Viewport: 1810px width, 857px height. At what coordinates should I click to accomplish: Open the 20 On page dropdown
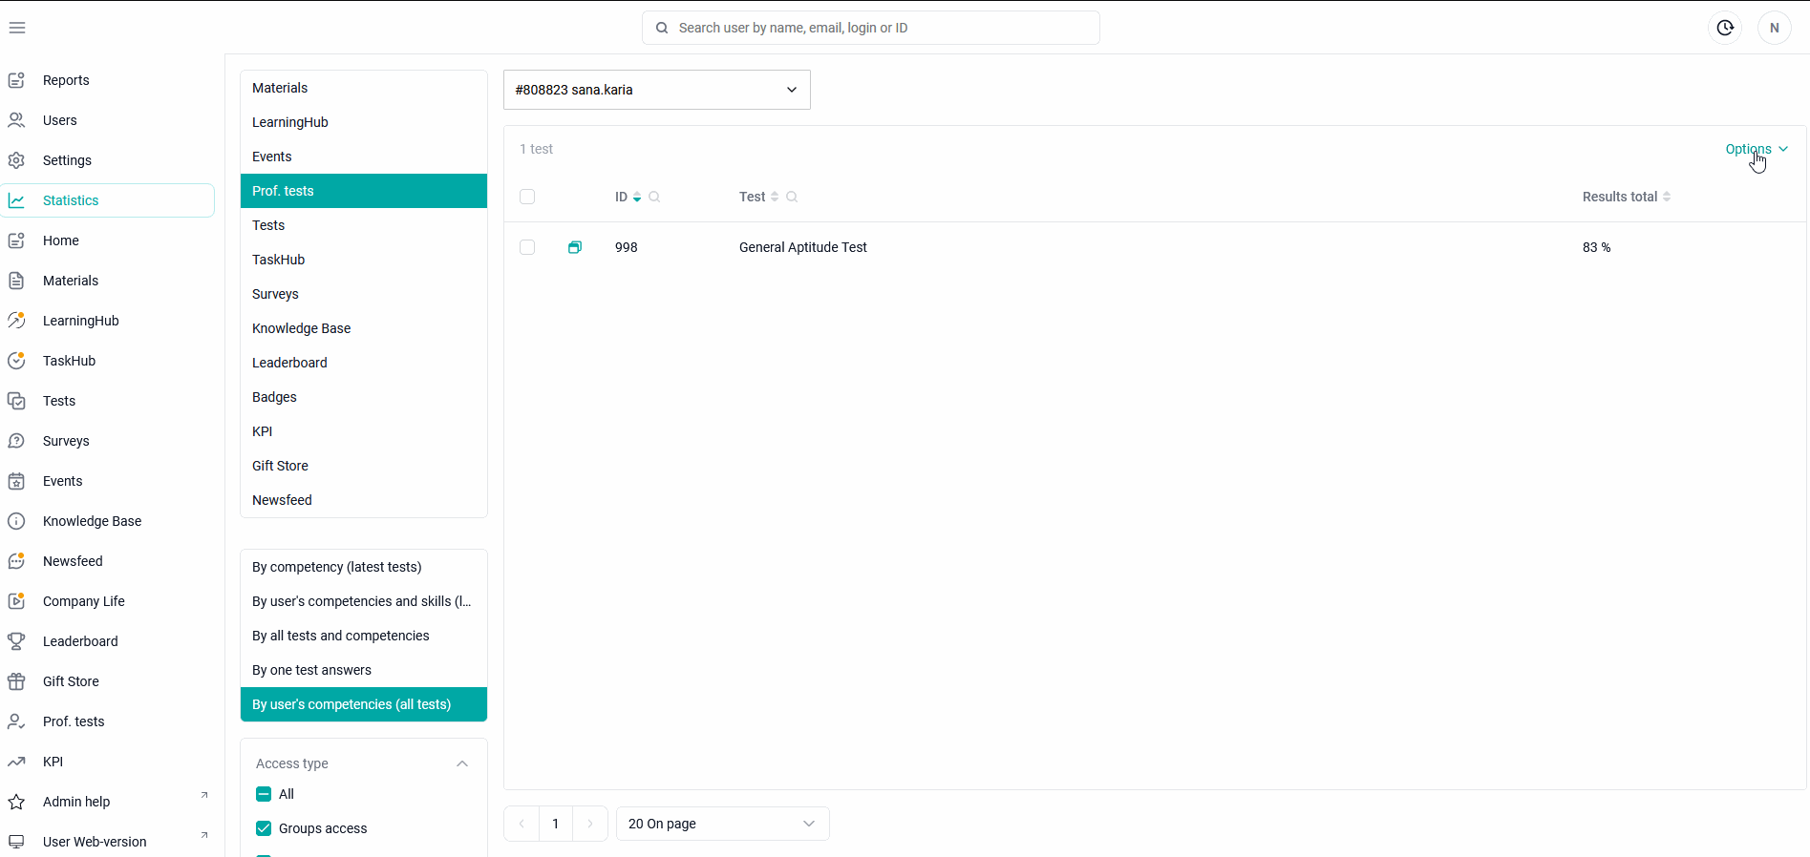point(723,824)
